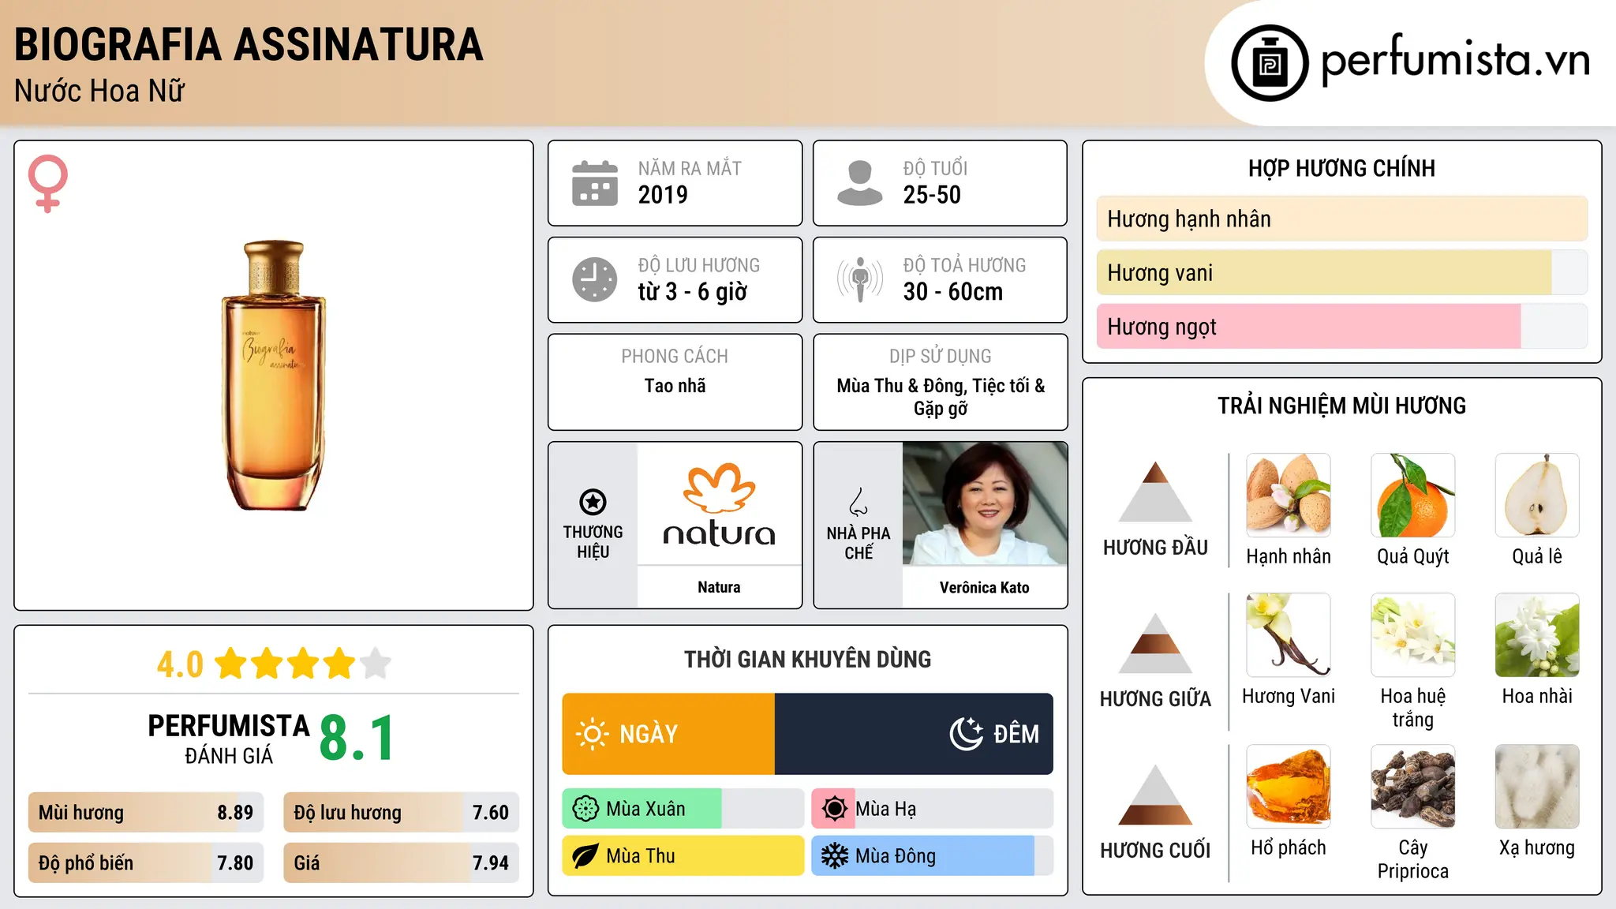Select the Hoa huệ trắng note image

pyautogui.click(x=1412, y=635)
